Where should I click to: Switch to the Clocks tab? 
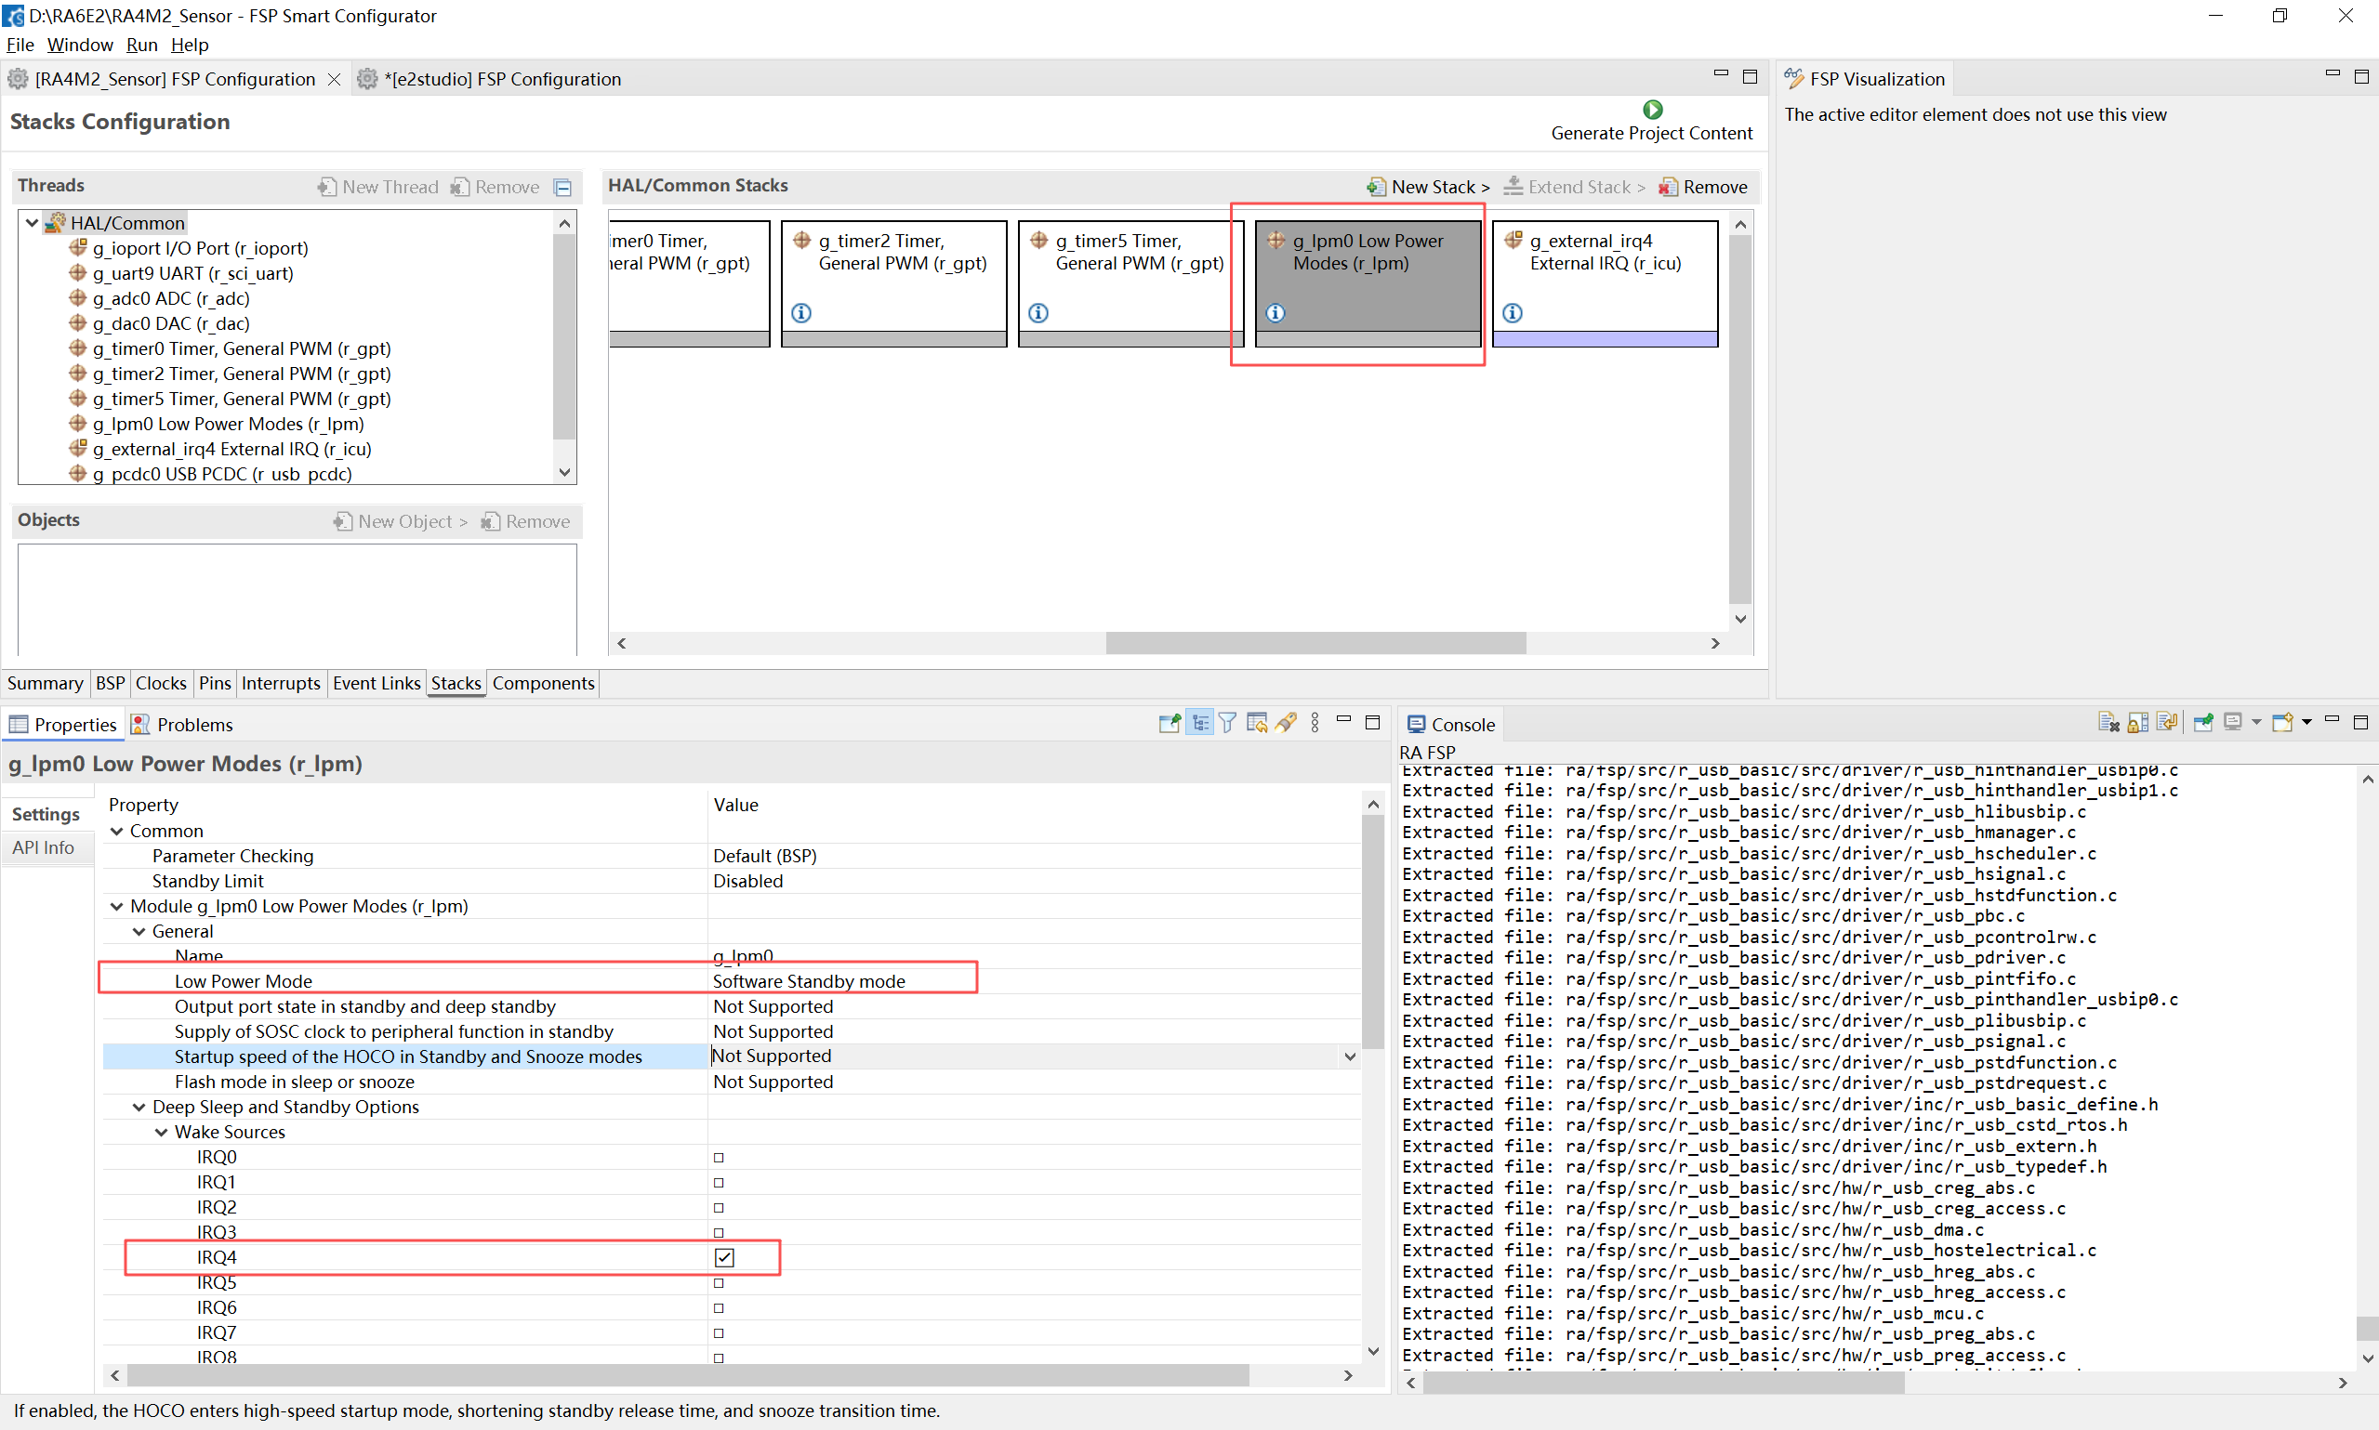pyautogui.click(x=161, y=682)
